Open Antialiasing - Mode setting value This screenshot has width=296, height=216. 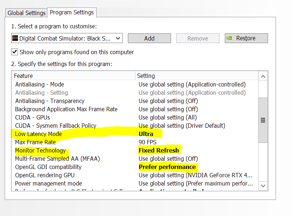[192, 84]
